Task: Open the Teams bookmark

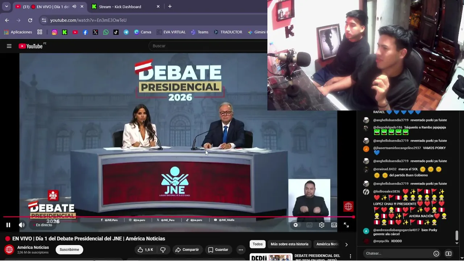Action: click(x=200, y=32)
